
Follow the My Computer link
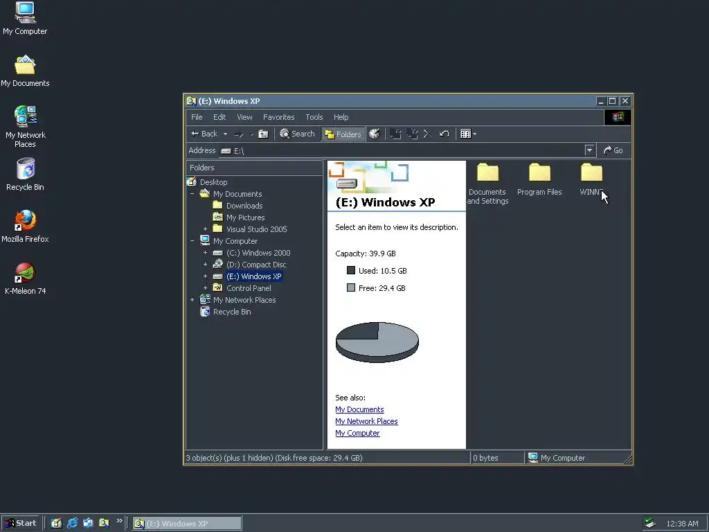357,433
